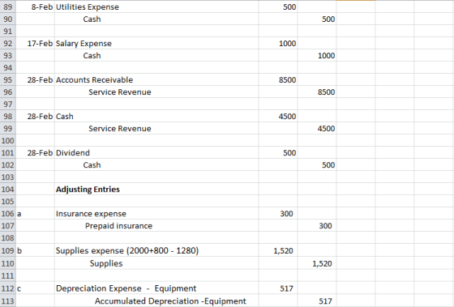Click the '8-Feb' date cell
This screenshot has width=454, height=307.
(35, 6)
